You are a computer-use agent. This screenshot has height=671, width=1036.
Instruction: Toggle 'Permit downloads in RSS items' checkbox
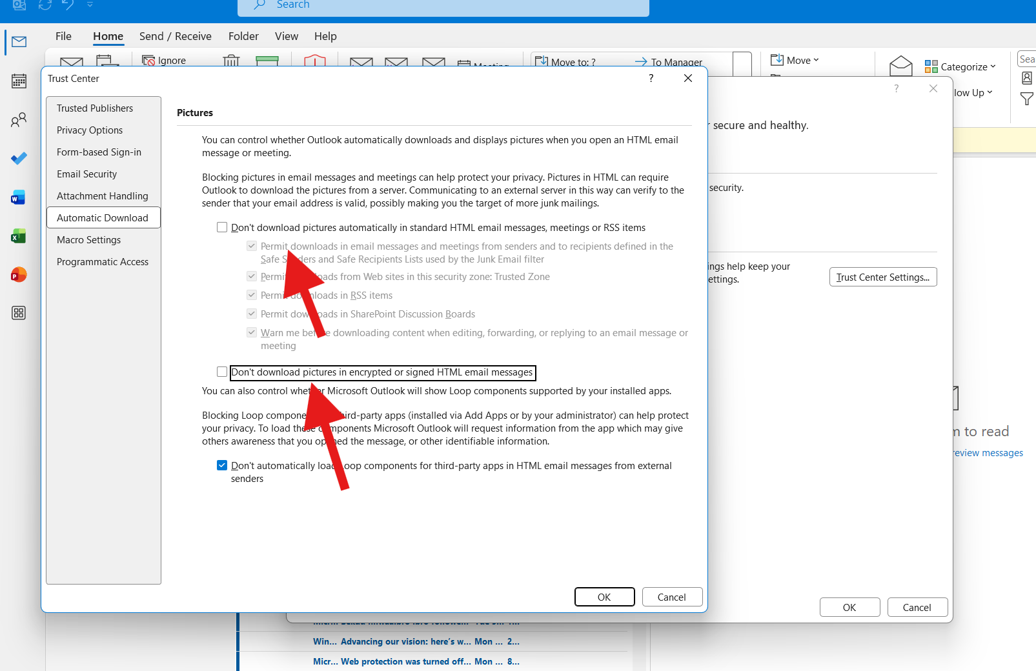coord(252,295)
